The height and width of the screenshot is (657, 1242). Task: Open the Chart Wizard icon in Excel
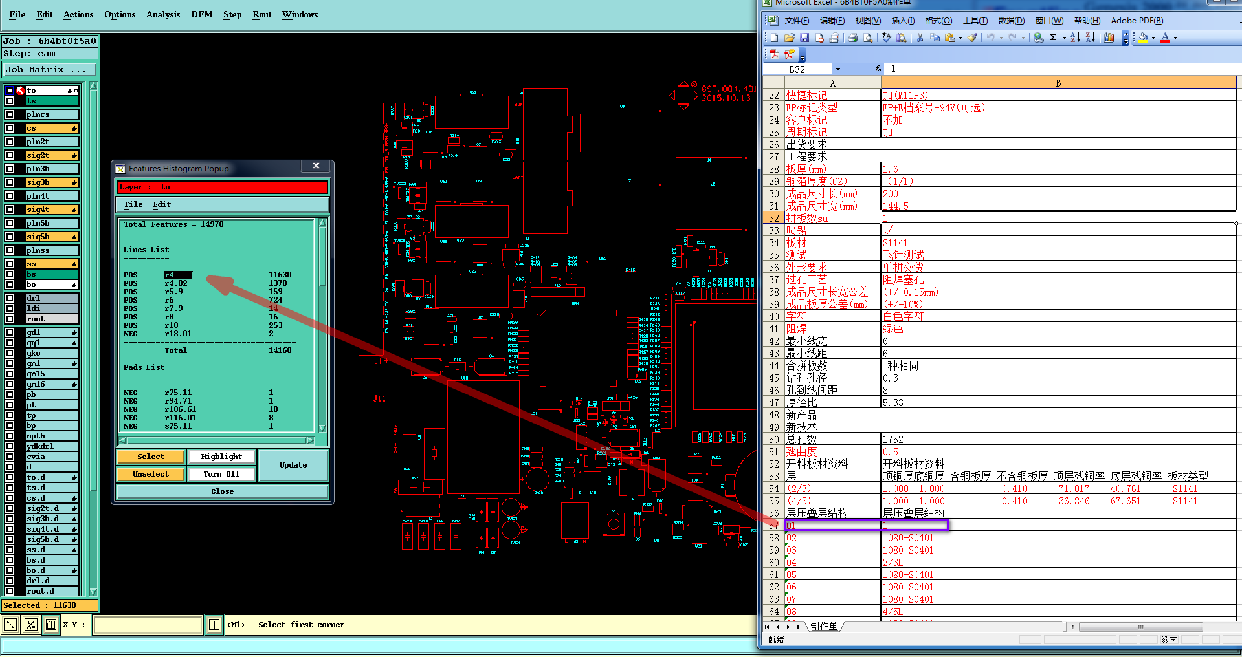(x=1109, y=38)
